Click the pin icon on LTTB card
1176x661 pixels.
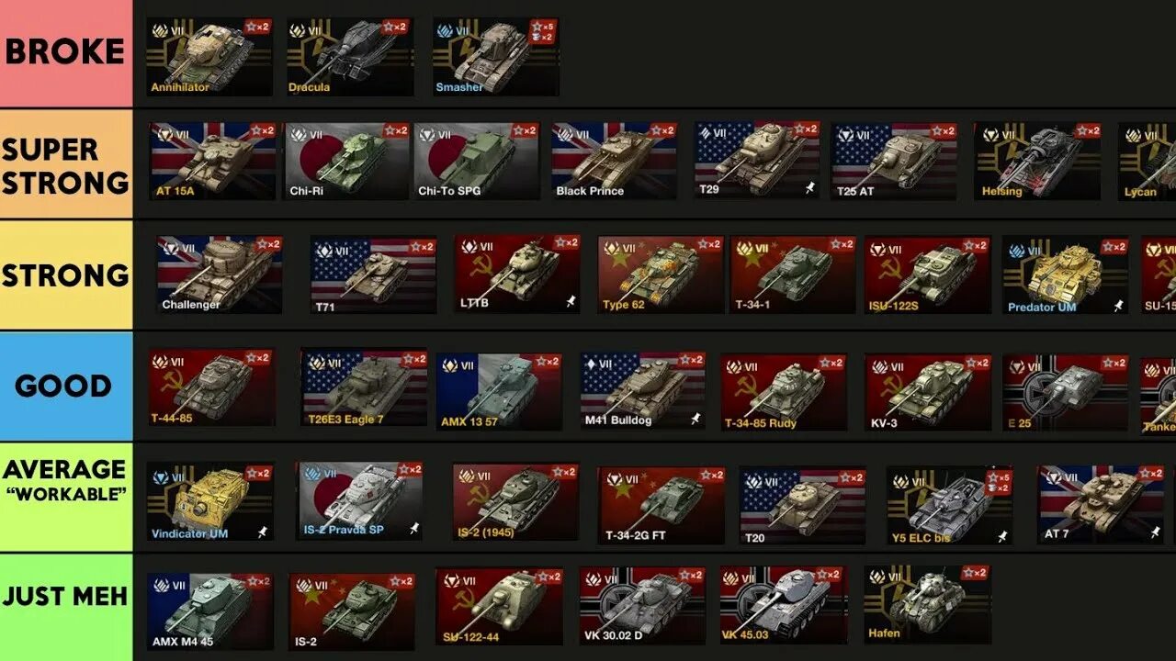[571, 301]
